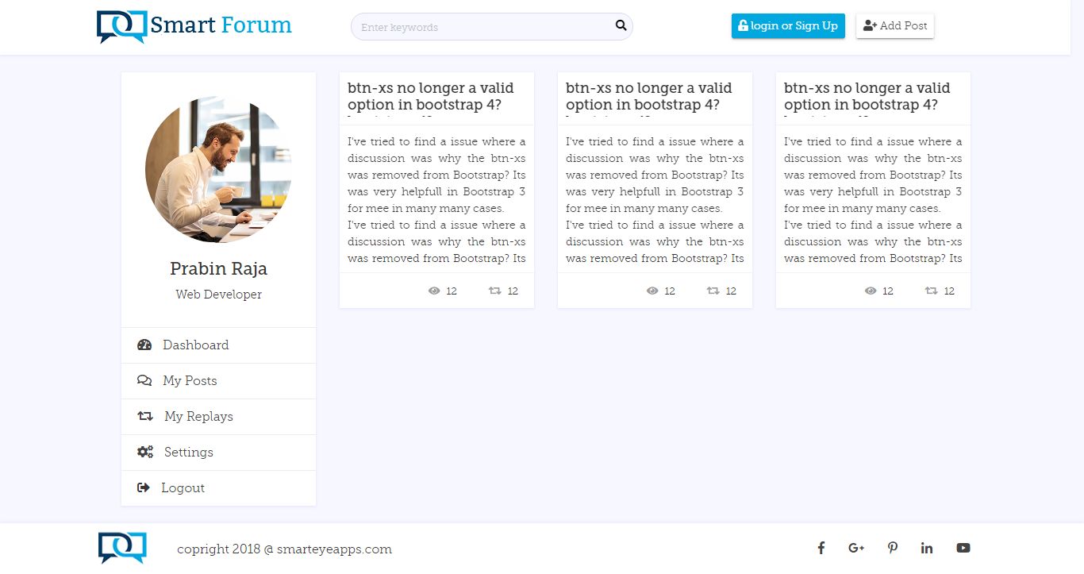This screenshot has height=574, width=1084.
Task: Click the 'Web Developer' subtitle
Action: pos(218,294)
